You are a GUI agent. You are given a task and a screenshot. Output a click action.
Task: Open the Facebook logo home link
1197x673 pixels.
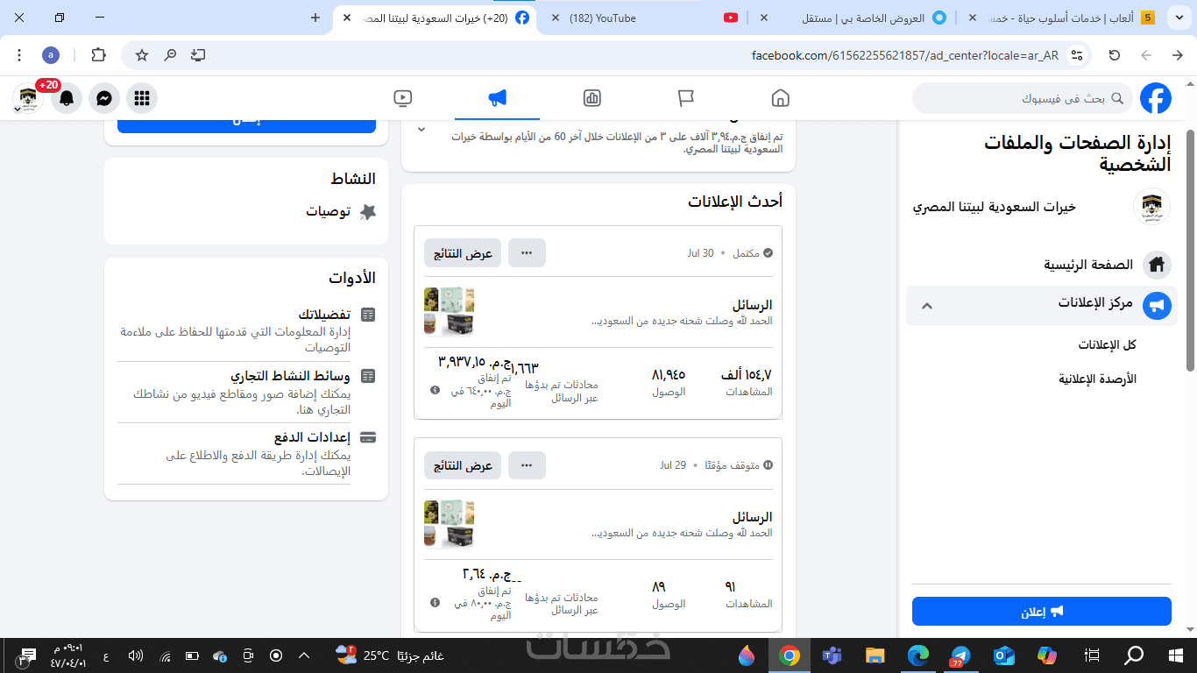tap(1155, 99)
